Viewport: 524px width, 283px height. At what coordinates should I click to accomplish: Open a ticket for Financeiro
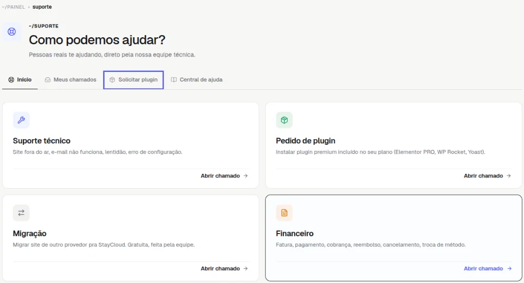pos(488,269)
